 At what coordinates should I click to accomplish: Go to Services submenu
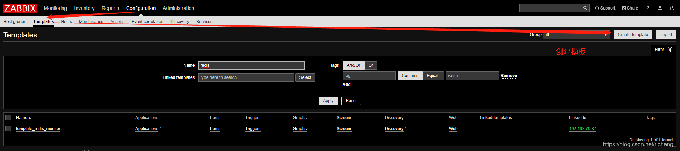(204, 22)
